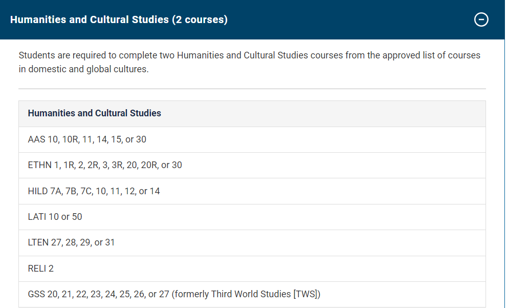Select the ETHN 1, 1R, 2 course row

tap(105, 165)
